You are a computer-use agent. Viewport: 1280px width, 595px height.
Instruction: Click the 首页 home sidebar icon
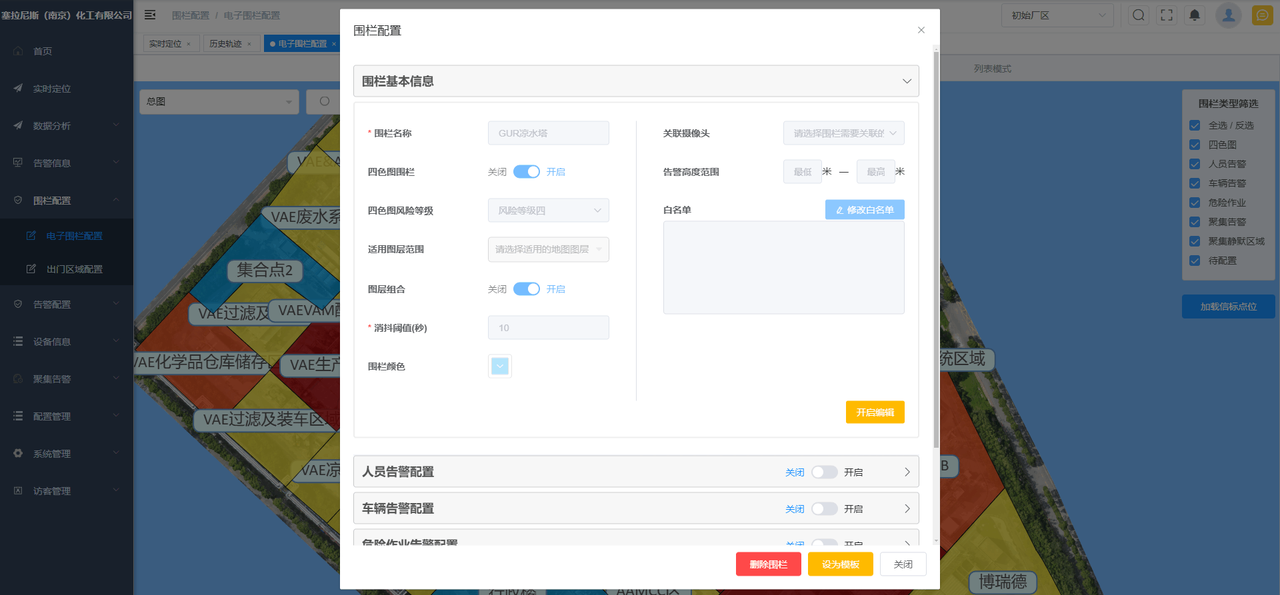tap(18, 51)
